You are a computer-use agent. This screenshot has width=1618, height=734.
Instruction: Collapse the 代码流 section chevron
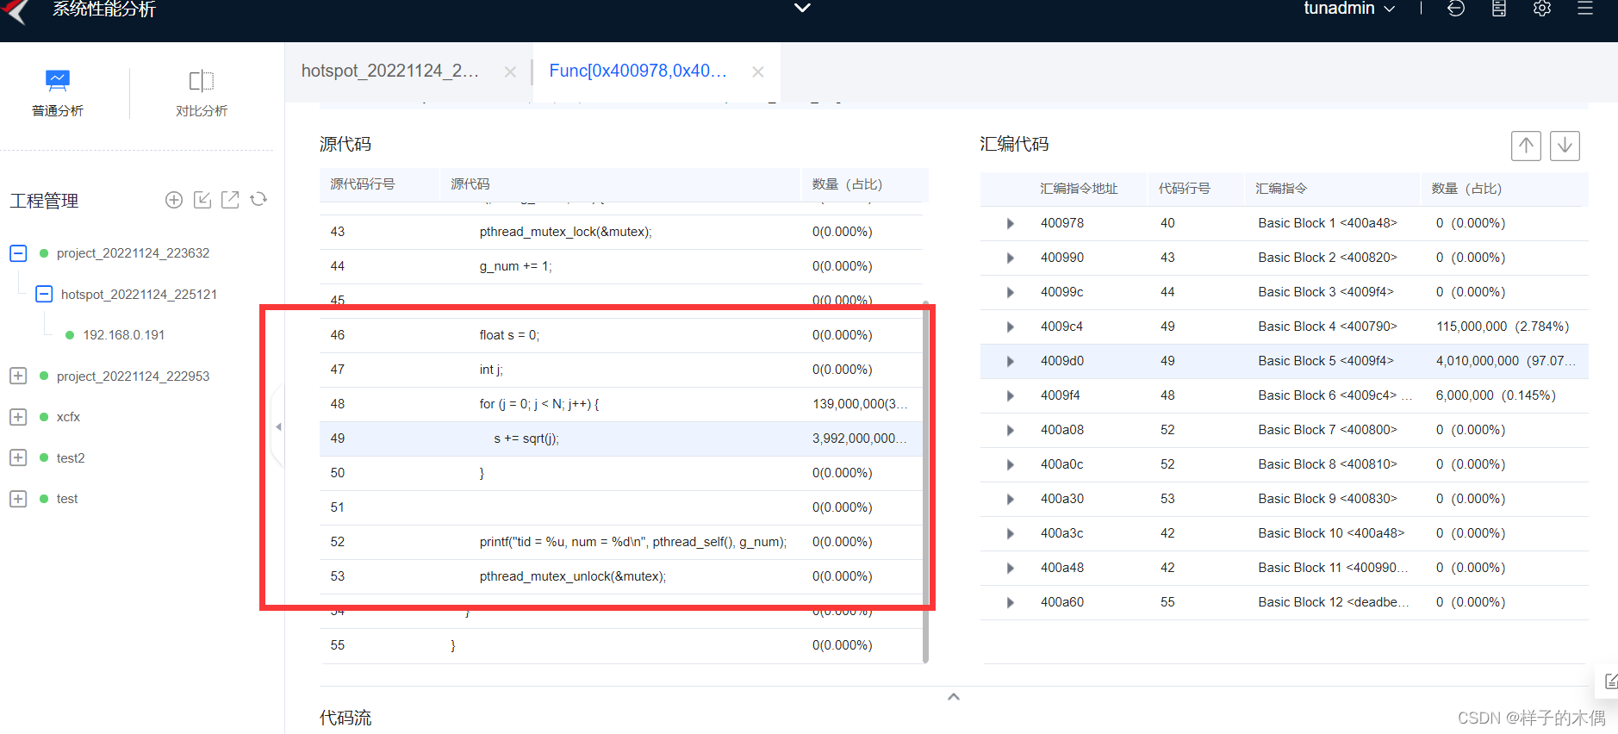pyautogui.click(x=954, y=696)
